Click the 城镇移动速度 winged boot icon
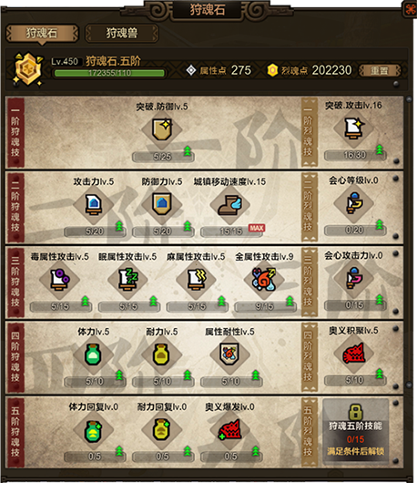Viewport: 417px width, 483px height. tap(230, 205)
